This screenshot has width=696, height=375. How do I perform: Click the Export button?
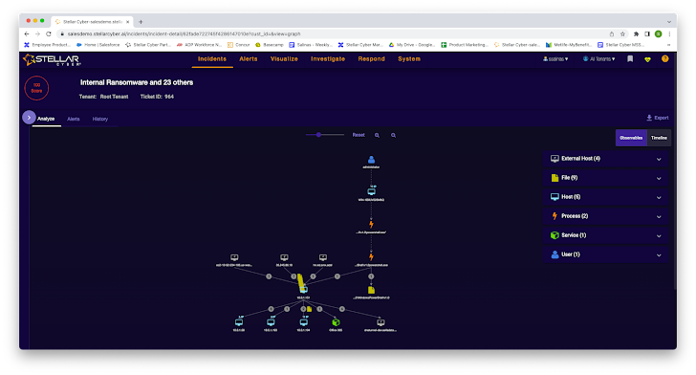pyautogui.click(x=658, y=118)
